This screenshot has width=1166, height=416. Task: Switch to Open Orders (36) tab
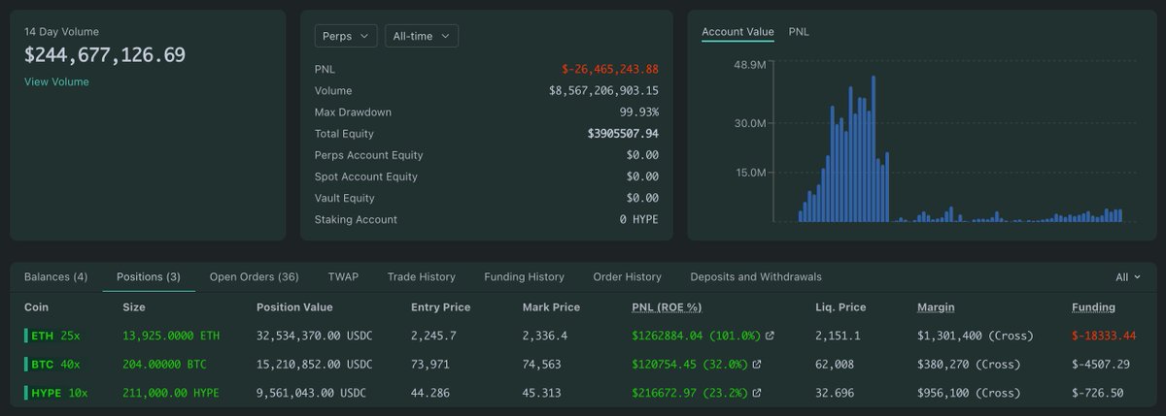[x=254, y=277]
